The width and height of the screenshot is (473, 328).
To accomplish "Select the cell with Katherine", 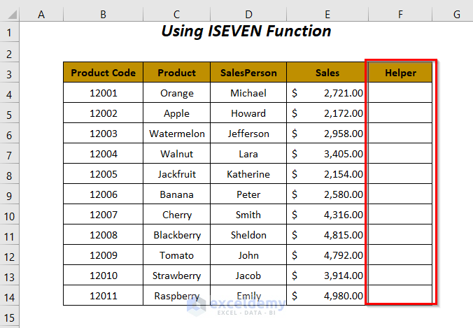I will (x=248, y=174).
